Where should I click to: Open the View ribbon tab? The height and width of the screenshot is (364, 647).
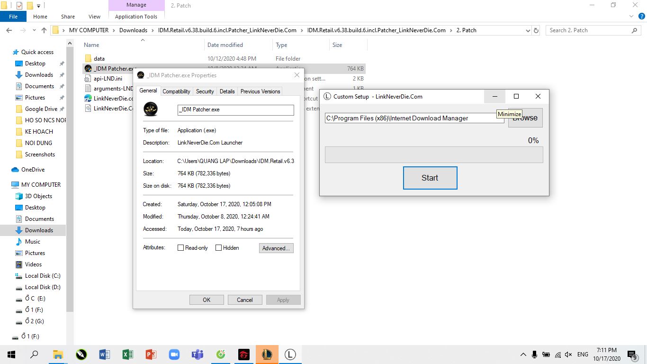click(94, 17)
